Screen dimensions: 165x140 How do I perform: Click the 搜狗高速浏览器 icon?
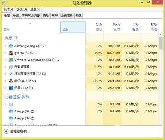11,74
